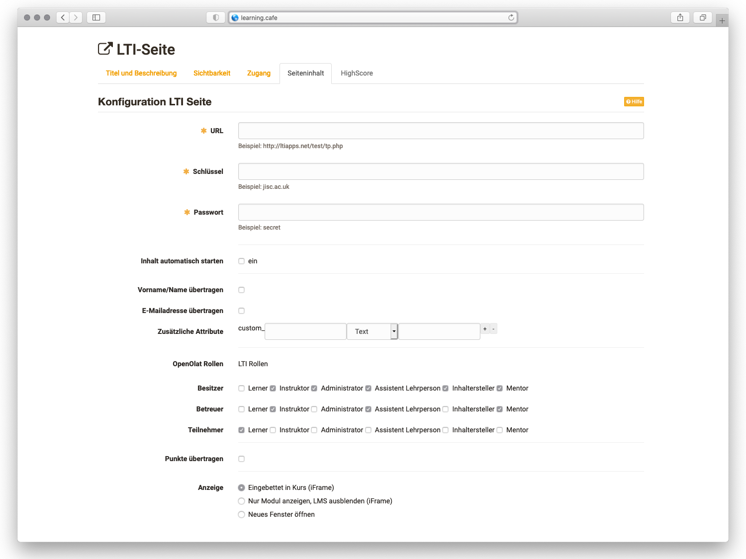Go back using Safari's back arrow
Screen dimensions: 746x559
63,17
